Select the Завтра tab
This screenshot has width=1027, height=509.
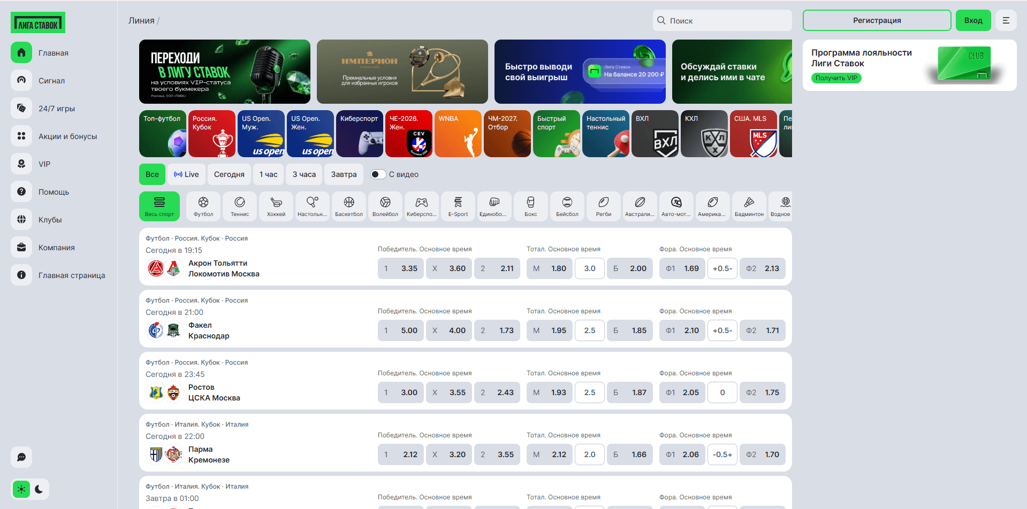pyautogui.click(x=344, y=174)
